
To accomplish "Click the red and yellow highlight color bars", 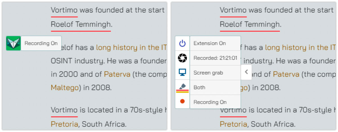I will click(183, 91).
